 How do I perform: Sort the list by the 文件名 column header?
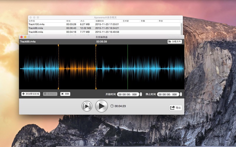click(x=32, y=21)
